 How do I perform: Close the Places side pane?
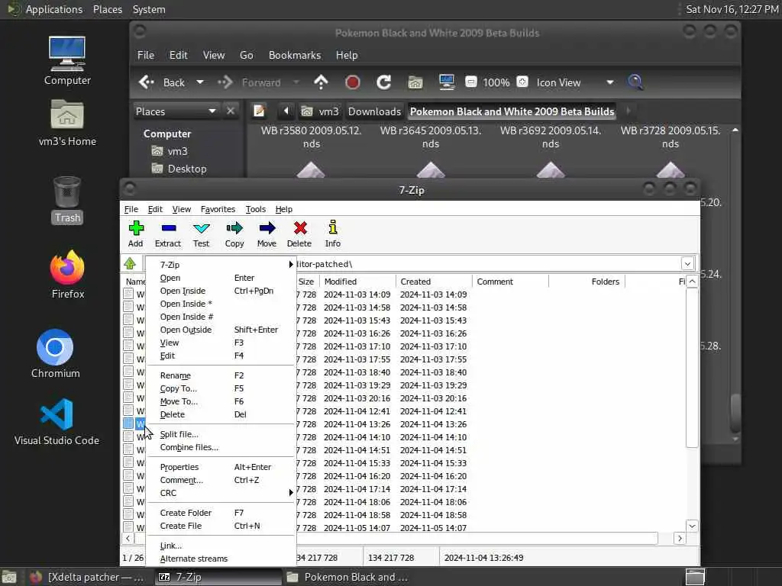(x=231, y=111)
